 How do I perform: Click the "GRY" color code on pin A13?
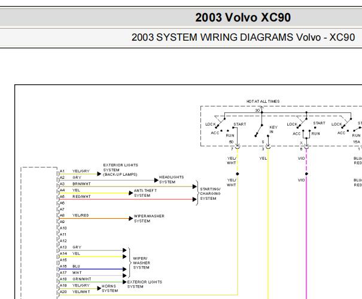pyautogui.click(x=77, y=248)
